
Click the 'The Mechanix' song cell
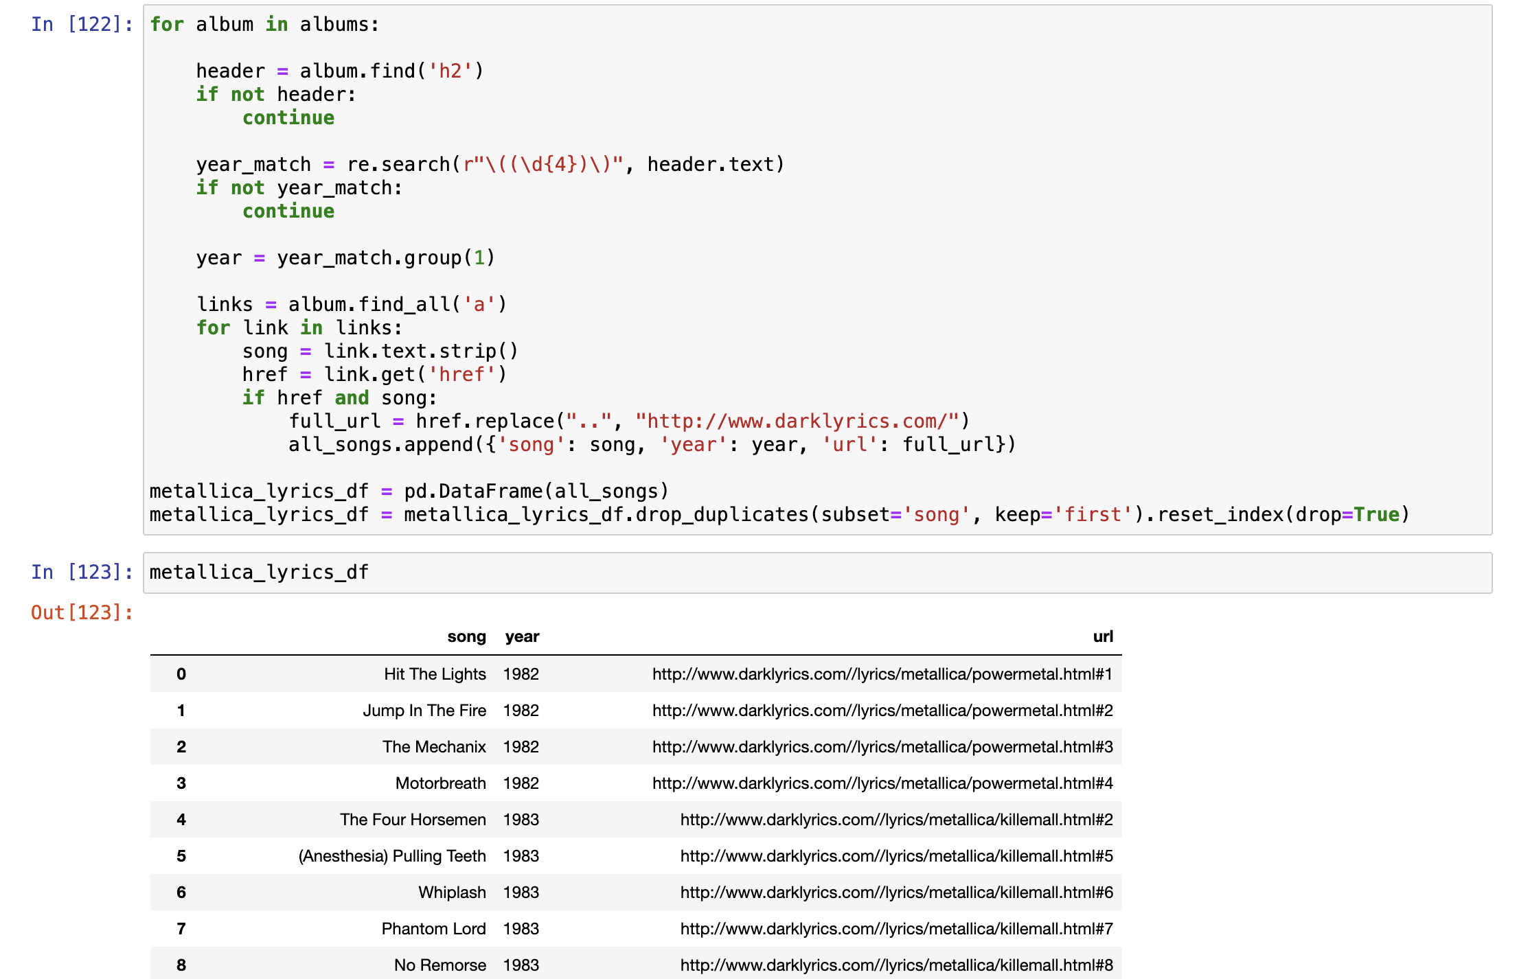[x=434, y=747]
